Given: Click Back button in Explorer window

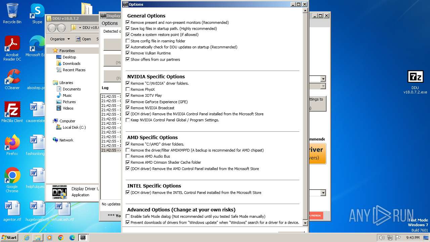Looking at the screenshot, I should pos(52,28).
